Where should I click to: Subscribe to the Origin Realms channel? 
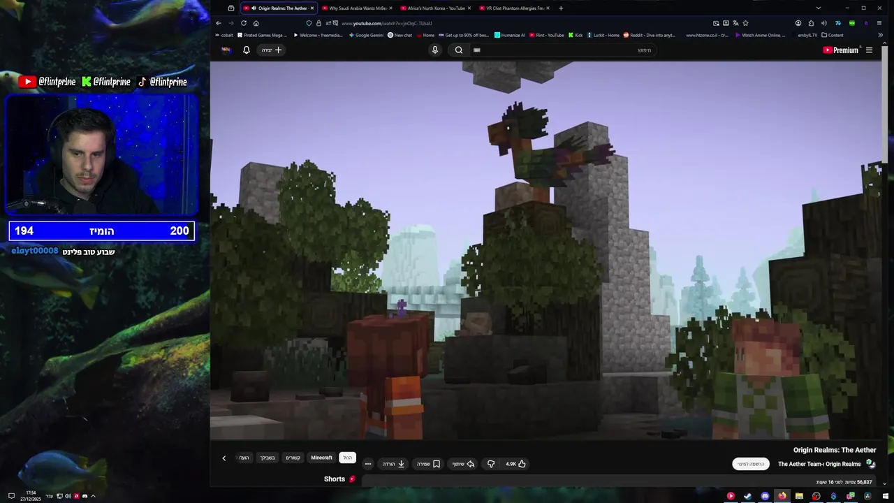[751, 464]
